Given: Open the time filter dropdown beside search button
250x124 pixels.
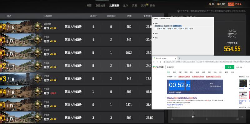Looking at the screenshot, I should point(240,67).
